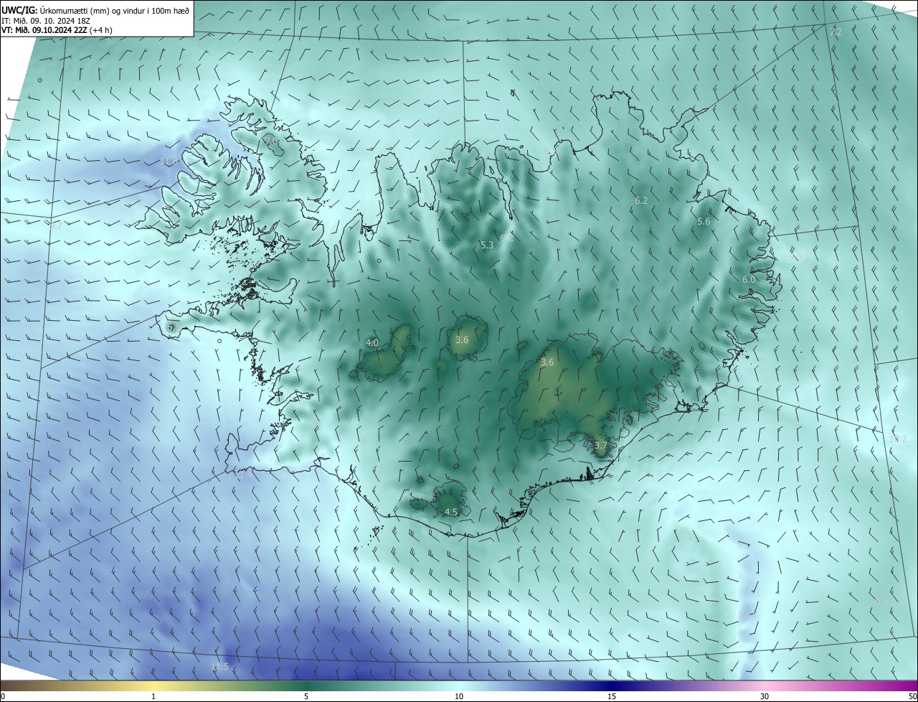Screen dimensions: 918x702
Task: Select the 11.8 value off the Westfjords
Action: click(x=170, y=162)
